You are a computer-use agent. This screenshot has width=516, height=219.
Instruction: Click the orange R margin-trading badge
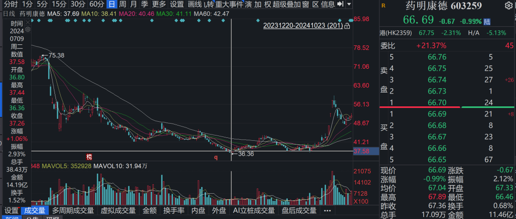(x=384, y=6)
